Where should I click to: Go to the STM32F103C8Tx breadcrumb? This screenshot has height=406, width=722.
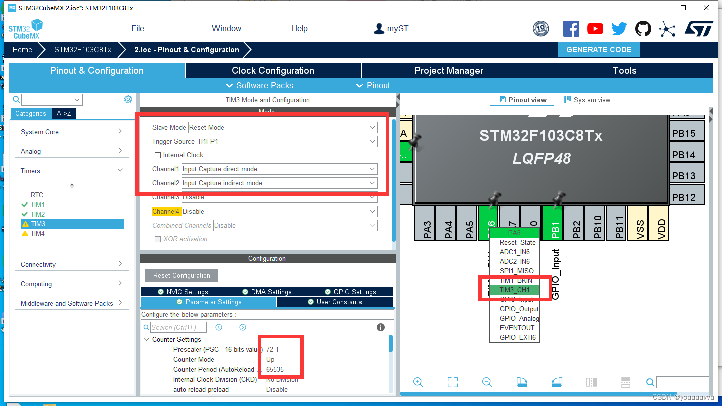click(x=83, y=50)
